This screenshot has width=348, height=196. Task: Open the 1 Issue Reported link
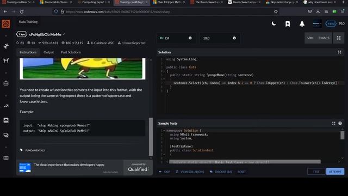pos(132,43)
